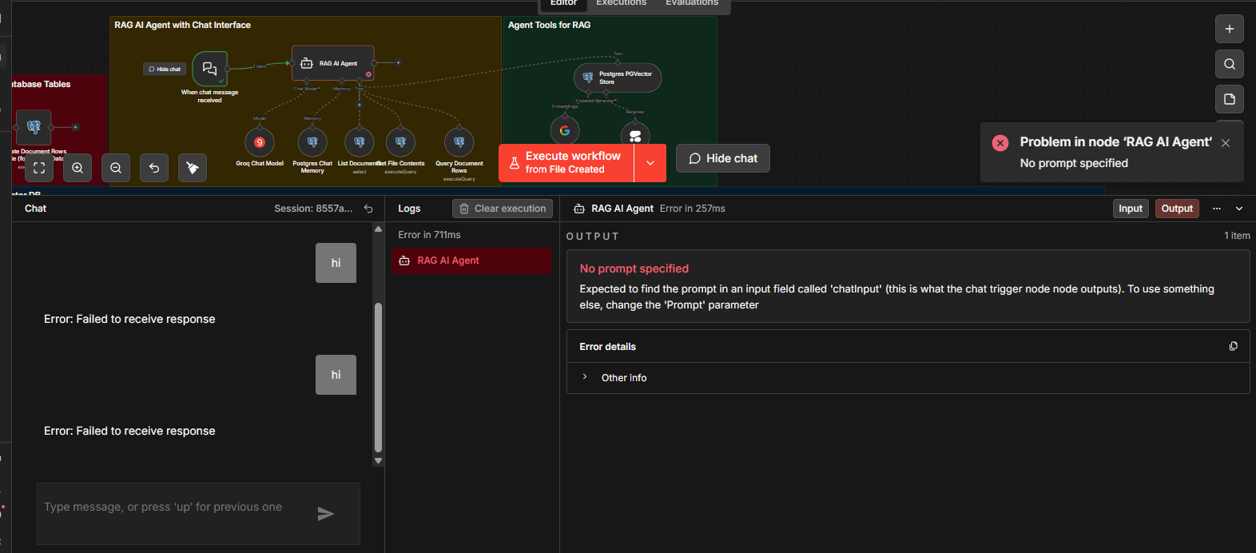Open the Execute workflow trigger dropdown arrow
1256x553 pixels.
650,163
